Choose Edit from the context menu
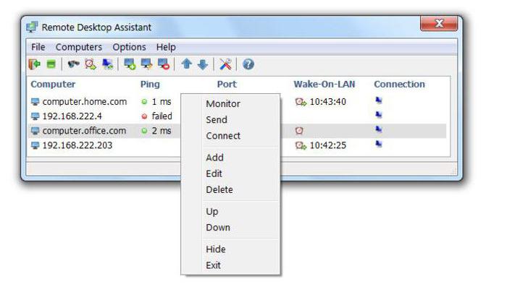Screen dimensions: 507x284 coord(214,173)
